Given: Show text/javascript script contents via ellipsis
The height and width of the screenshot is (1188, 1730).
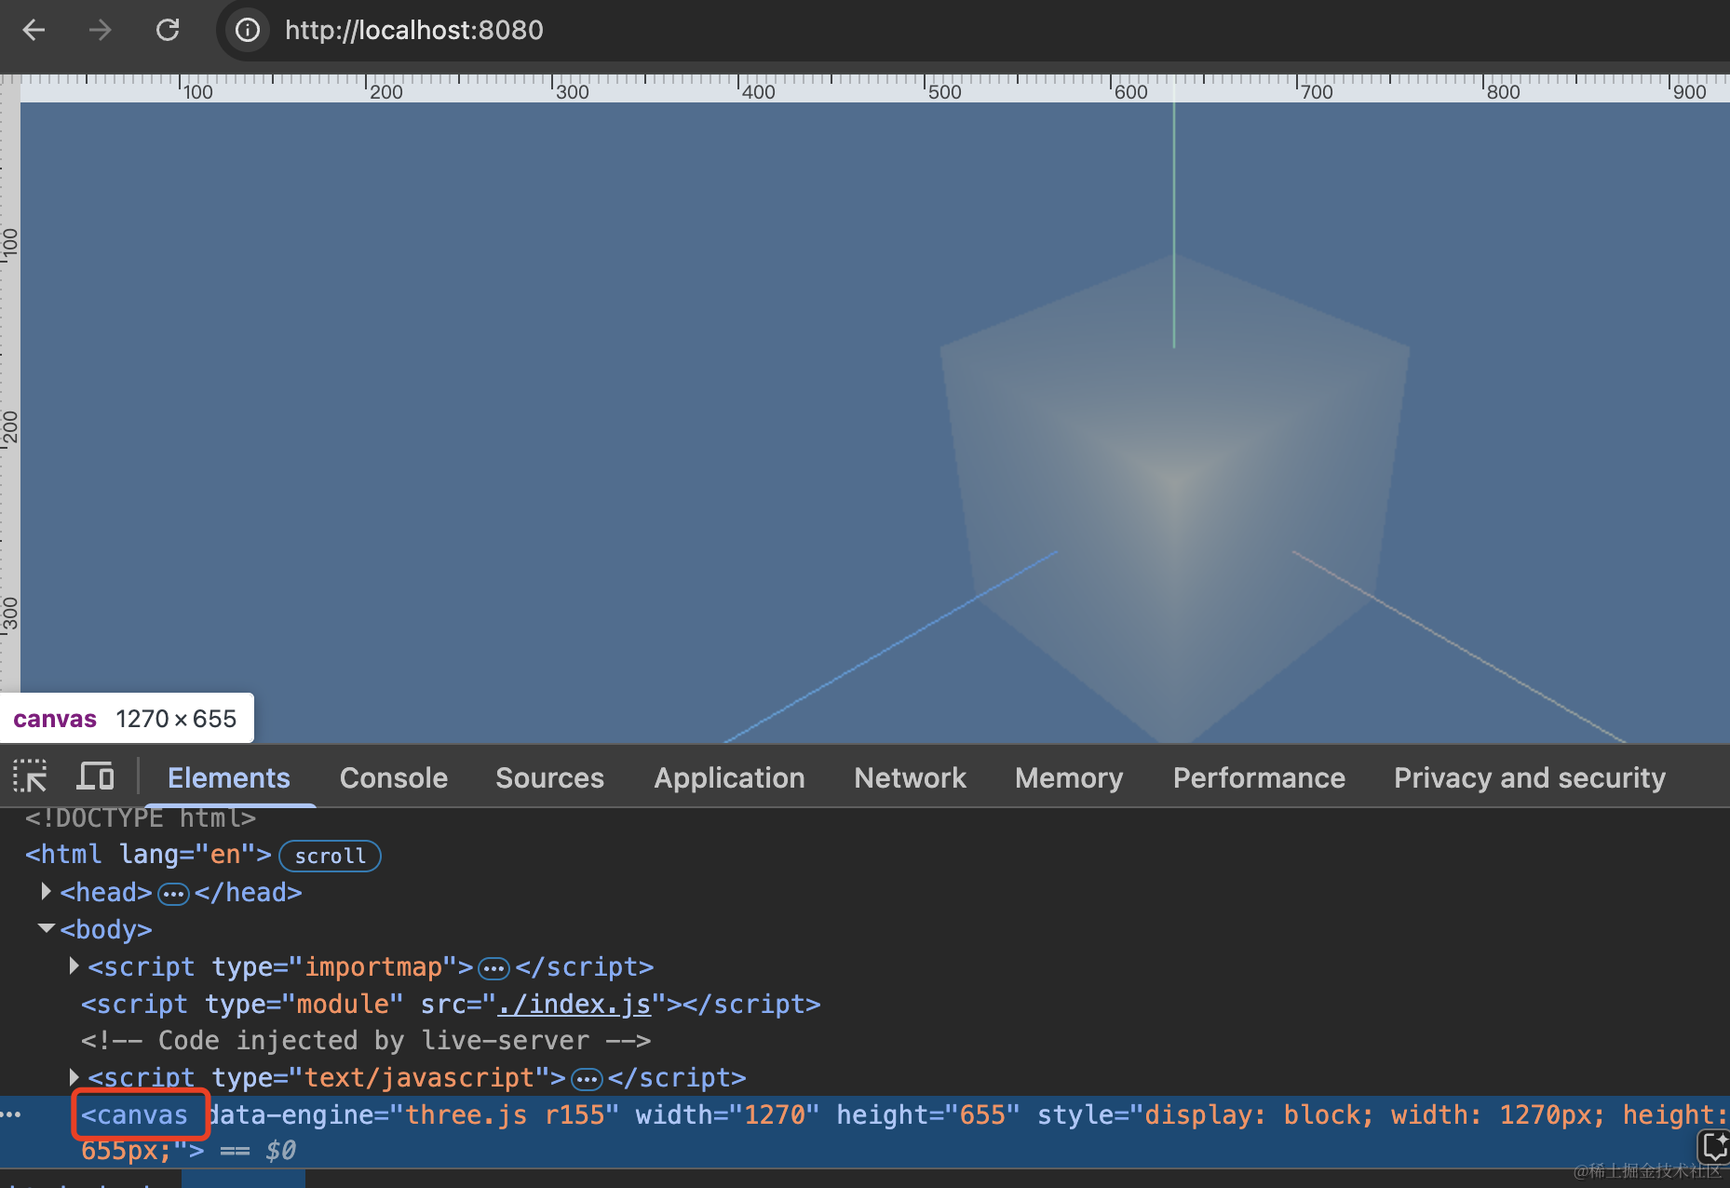Looking at the screenshot, I should pos(587,1079).
